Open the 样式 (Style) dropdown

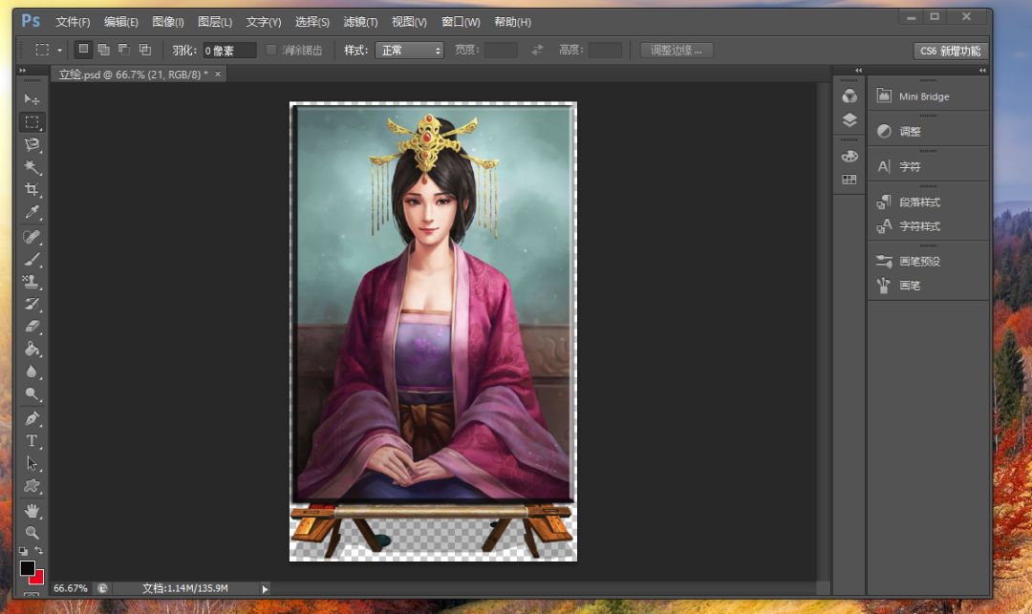409,51
